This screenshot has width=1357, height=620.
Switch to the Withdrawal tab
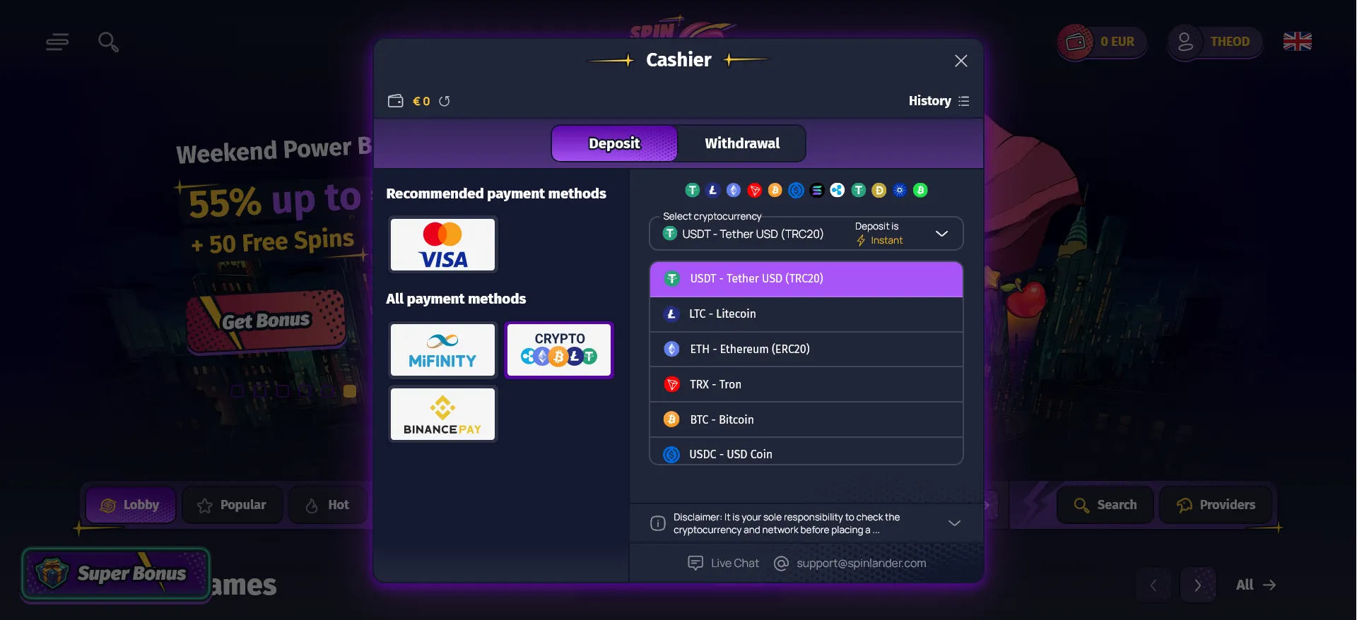click(x=742, y=143)
